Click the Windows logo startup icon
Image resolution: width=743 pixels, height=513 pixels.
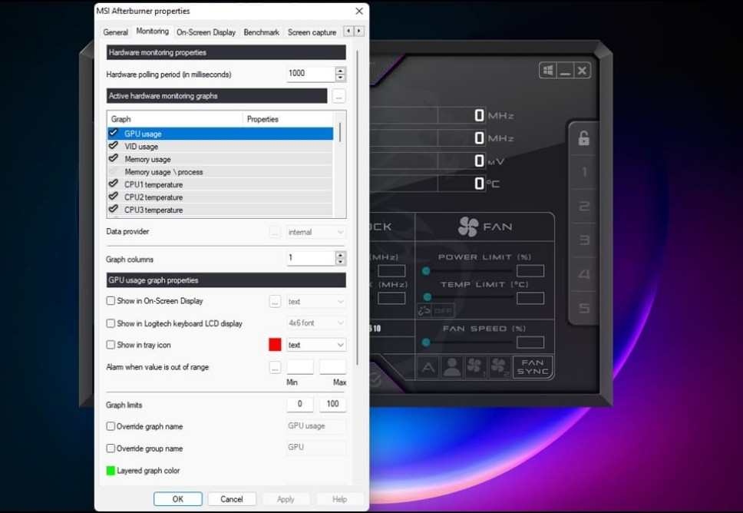pos(547,71)
